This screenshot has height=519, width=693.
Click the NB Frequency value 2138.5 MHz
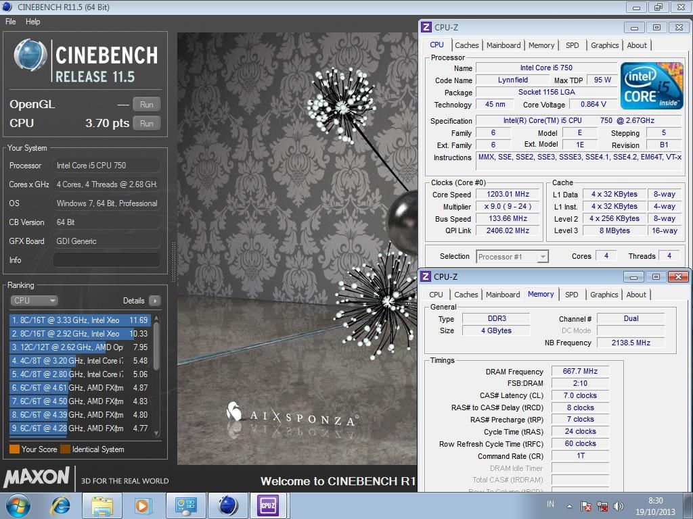(x=631, y=343)
